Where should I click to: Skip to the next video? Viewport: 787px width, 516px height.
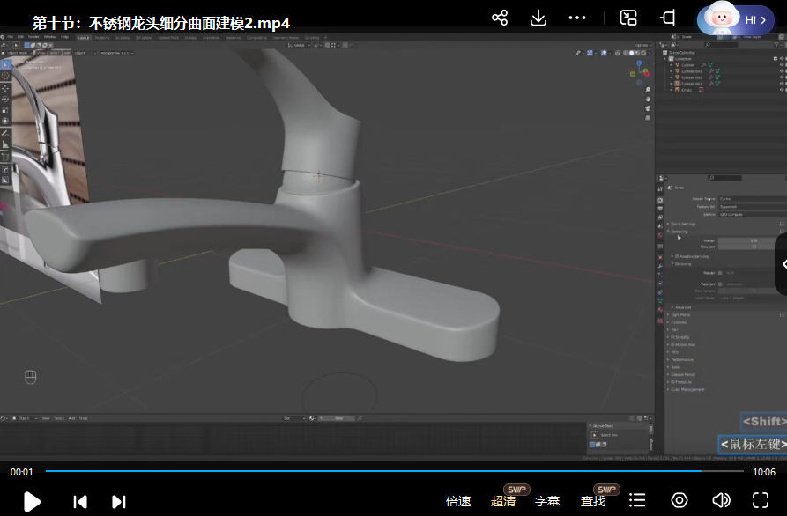pyautogui.click(x=119, y=501)
